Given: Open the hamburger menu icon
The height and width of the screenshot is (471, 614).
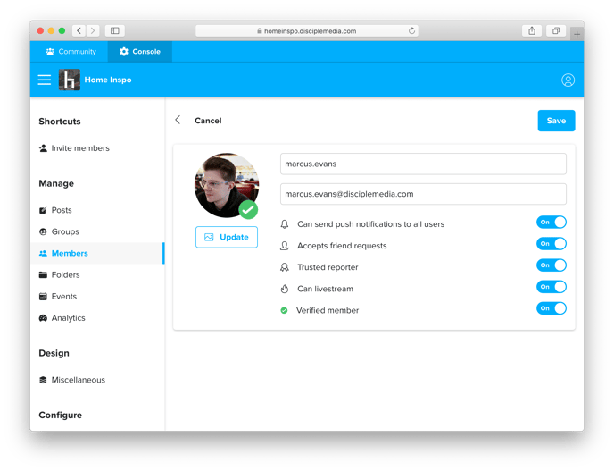Looking at the screenshot, I should pyautogui.click(x=45, y=80).
